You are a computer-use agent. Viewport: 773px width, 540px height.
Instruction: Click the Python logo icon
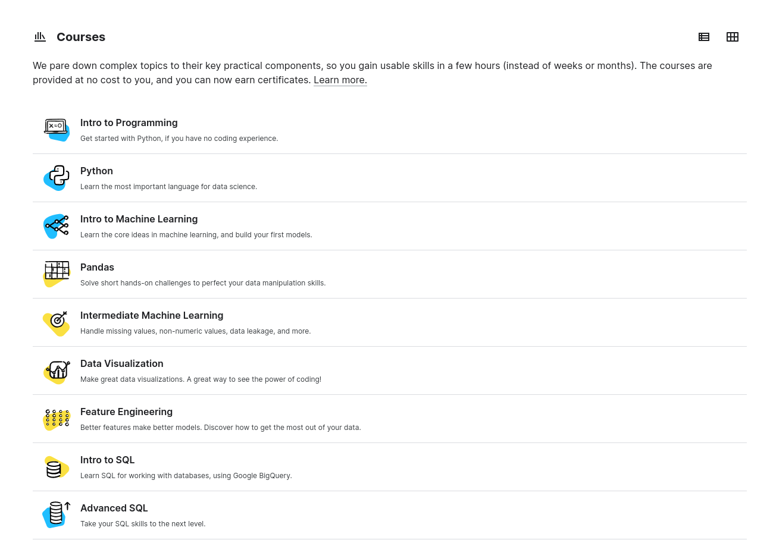[57, 178]
